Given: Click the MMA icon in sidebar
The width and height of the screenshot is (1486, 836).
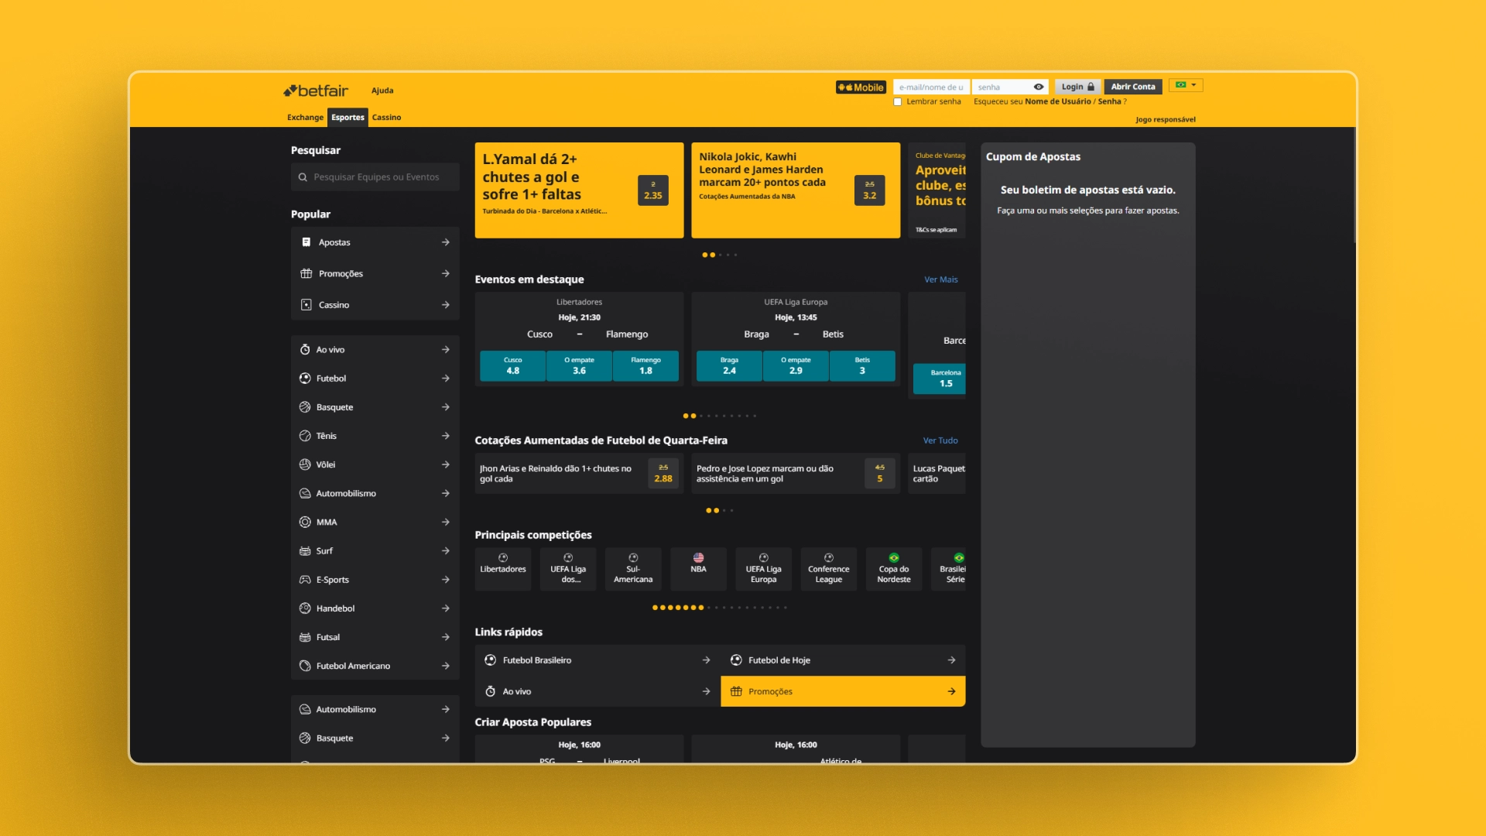Looking at the screenshot, I should coord(305,522).
